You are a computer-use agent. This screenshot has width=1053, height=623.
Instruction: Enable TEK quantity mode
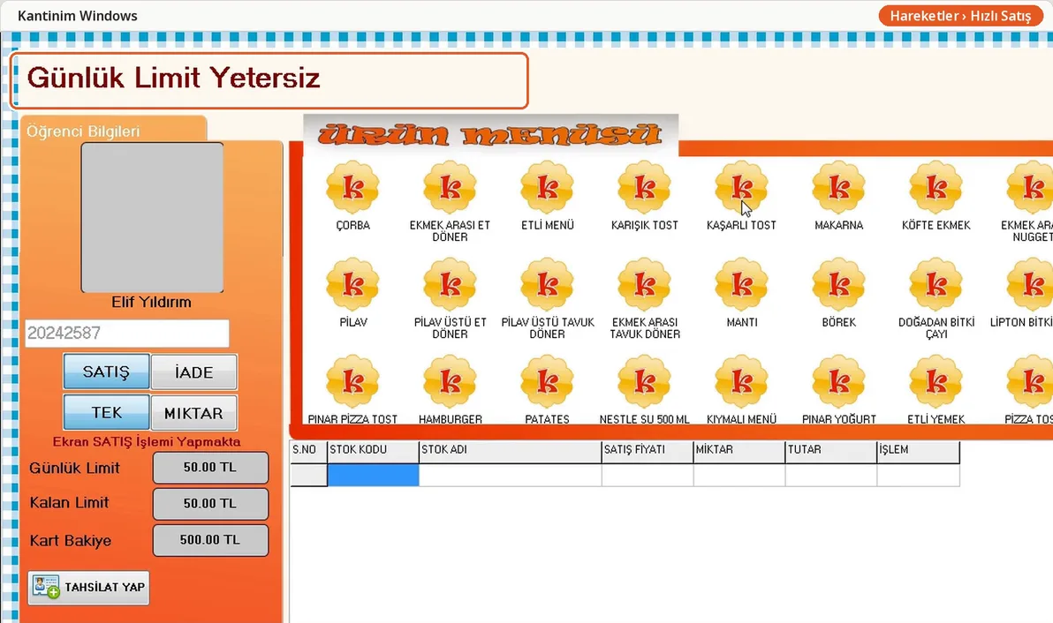(106, 412)
